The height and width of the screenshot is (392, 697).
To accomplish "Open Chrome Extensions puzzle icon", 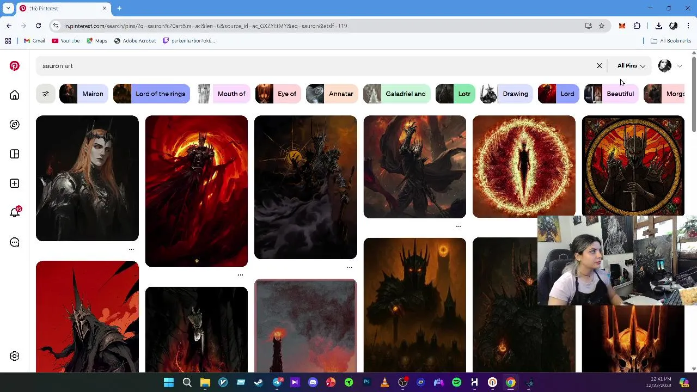I will pos(637,26).
